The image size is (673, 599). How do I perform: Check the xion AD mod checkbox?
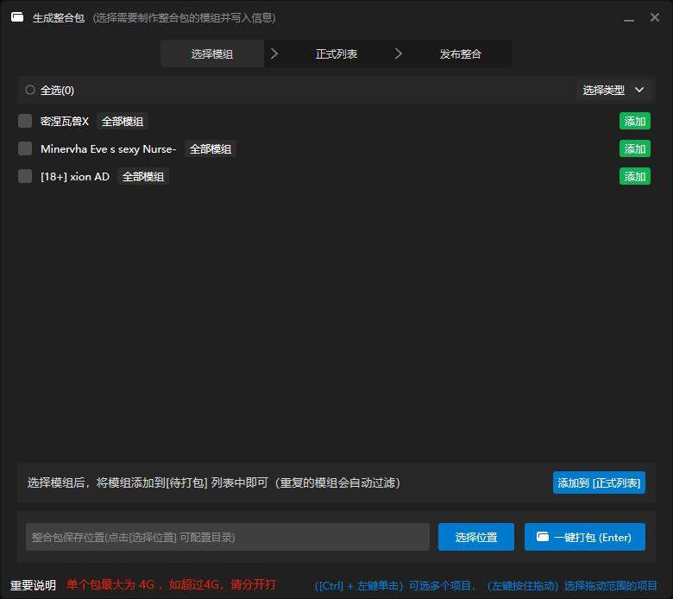tap(25, 176)
